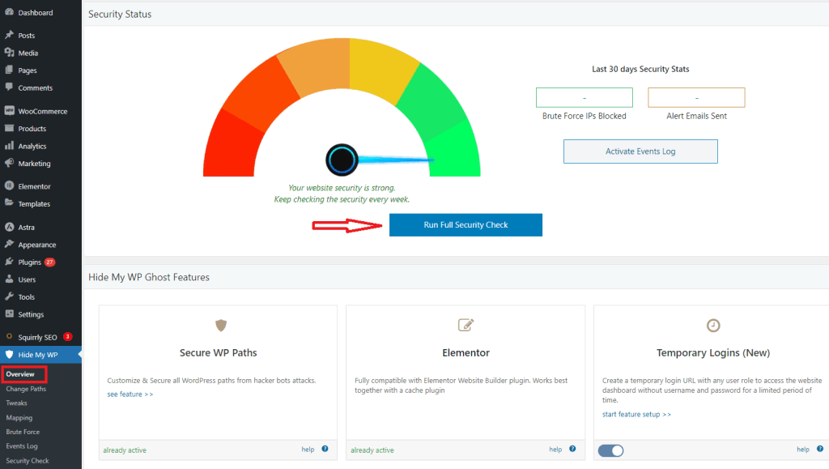This screenshot has width=829, height=469.
Task: Click the Comments bubble icon
Action: 9,87
